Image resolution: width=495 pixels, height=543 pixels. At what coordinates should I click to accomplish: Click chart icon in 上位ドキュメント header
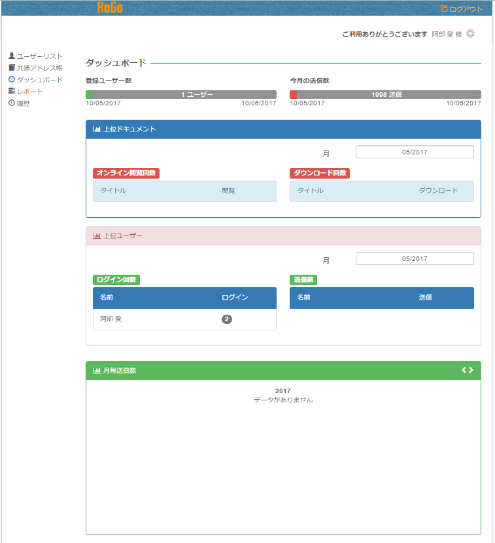point(97,130)
